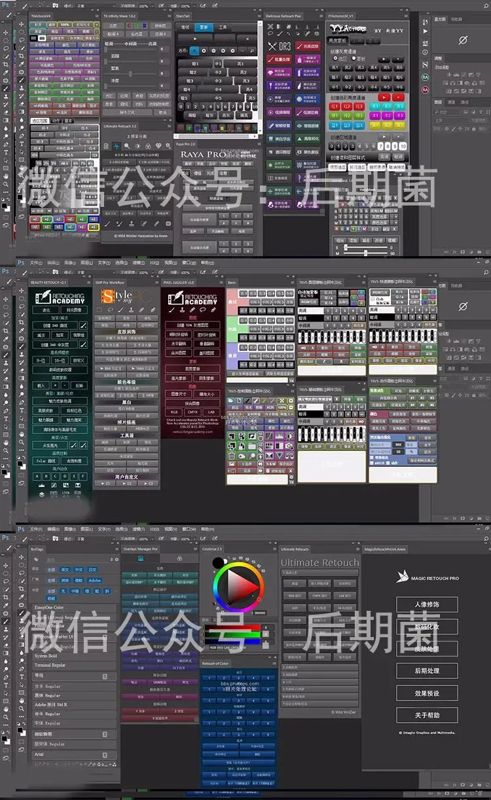The width and height of the screenshot is (491, 800).
Task: Switch to the TKActionsV4 panel tab
Action: [x=41, y=15]
